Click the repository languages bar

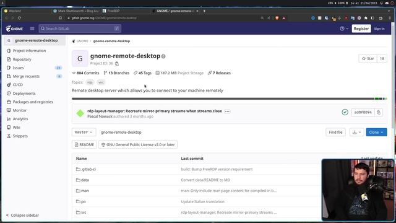(x=230, y=98)
